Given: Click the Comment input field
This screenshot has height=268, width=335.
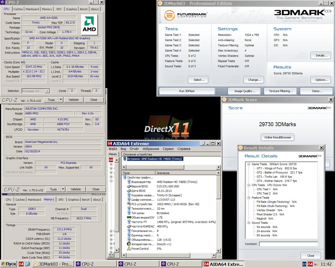Looking at the screenshot, I should [288, 244].
